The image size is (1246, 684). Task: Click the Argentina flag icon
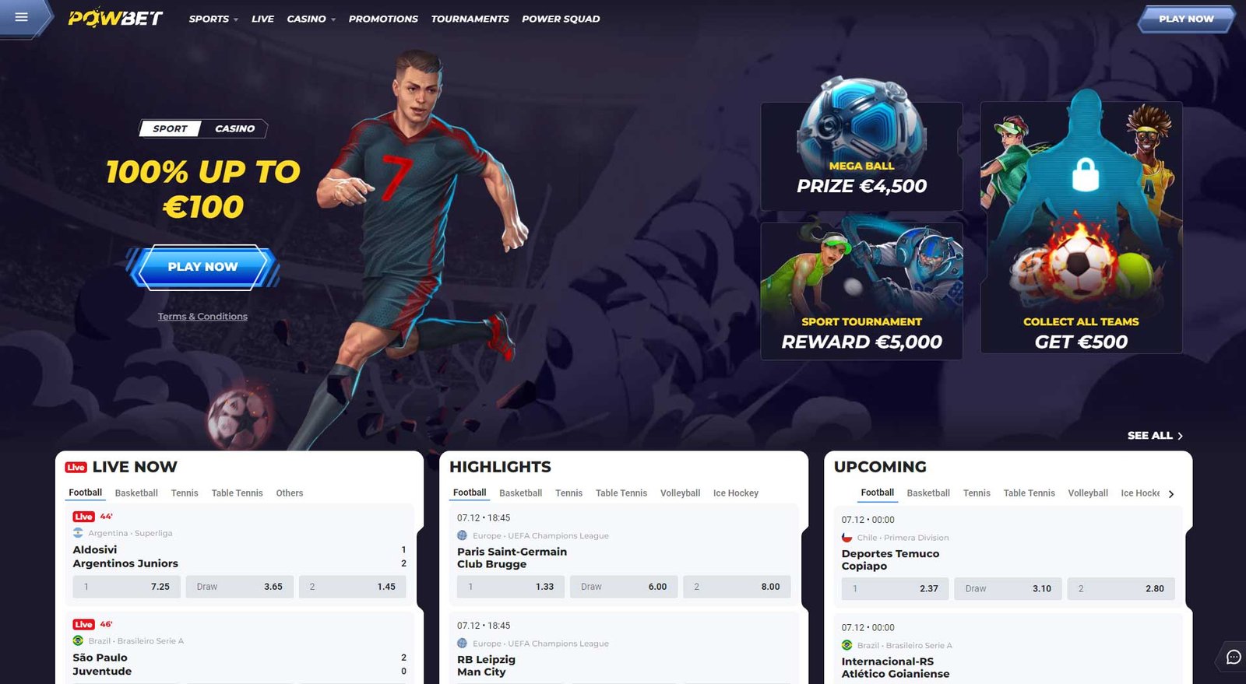click(78, 533)
